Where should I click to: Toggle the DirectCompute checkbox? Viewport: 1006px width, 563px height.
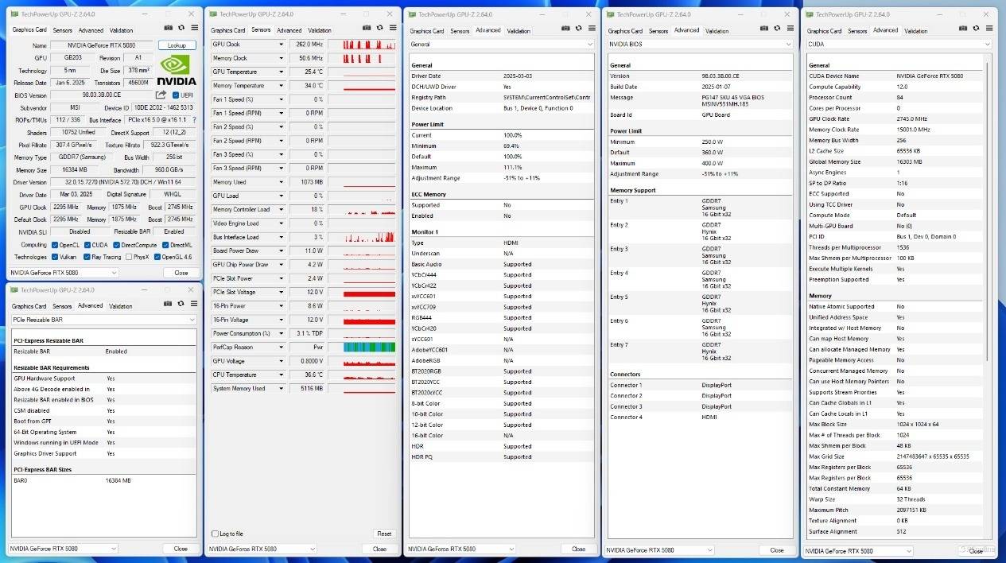(x=116, y=245)
